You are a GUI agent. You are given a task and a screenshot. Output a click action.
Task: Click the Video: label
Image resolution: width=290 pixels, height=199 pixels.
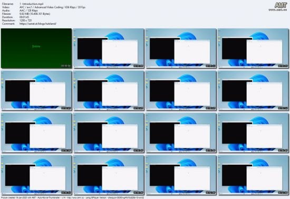[6, 7]
